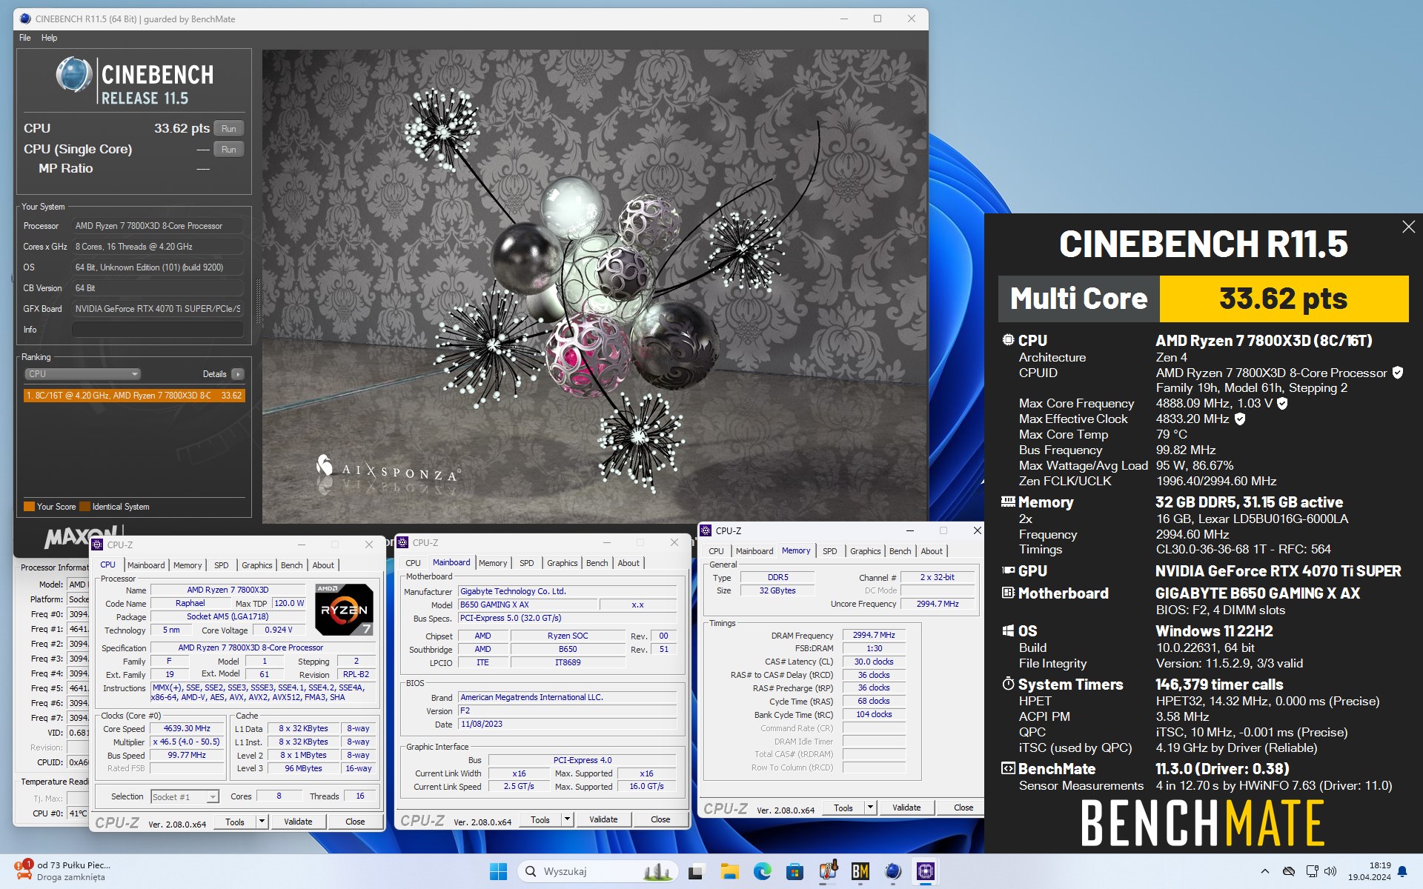Click the Info input field in Cinebench

(158, 330)
